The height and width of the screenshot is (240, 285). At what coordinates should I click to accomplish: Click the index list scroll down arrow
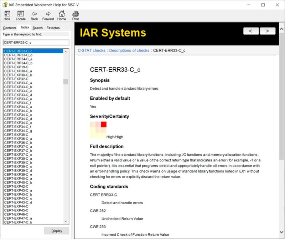pos(66,221)
